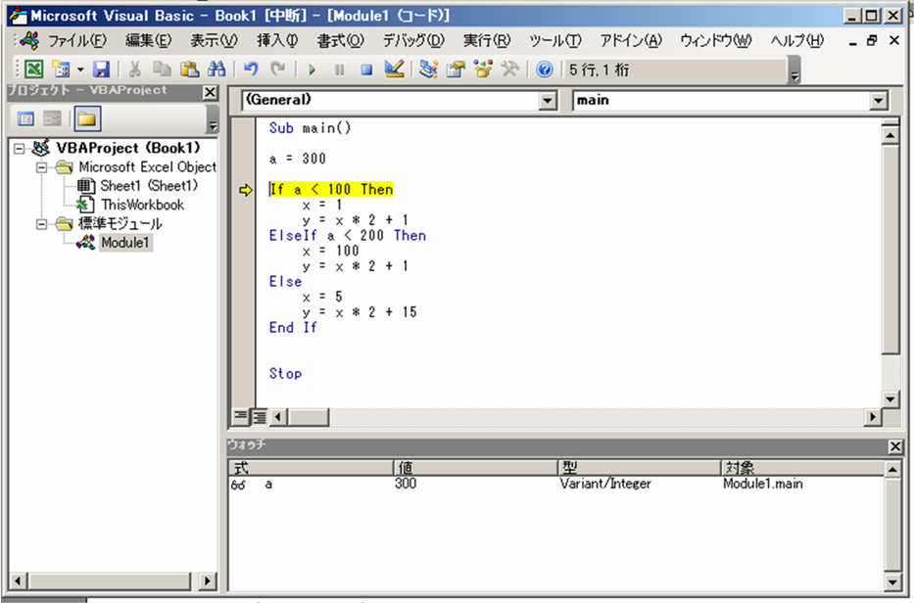Image resolution: width=914 pixels, height=603 pixels.
Task: Open the ヘルプ(H) menu
Action: pyautogui.click(x=796, y=41)
